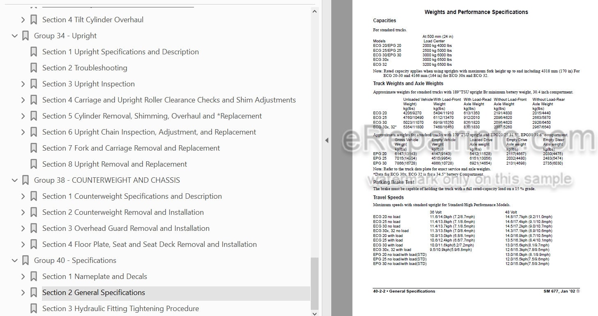The width and height of the screenshot is (598, 316).
Task: Open Section 4 Tilt Cylinder Overhaul bookmark
Action: coord(93,20)
